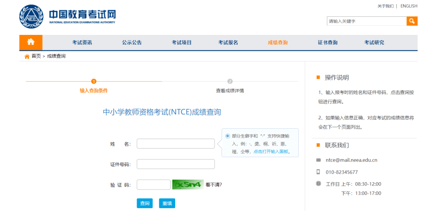The width and height of the screenshot is (439, 222).
Task: Open the 考试资讯 menu
Action: click(x=82, y=43)
